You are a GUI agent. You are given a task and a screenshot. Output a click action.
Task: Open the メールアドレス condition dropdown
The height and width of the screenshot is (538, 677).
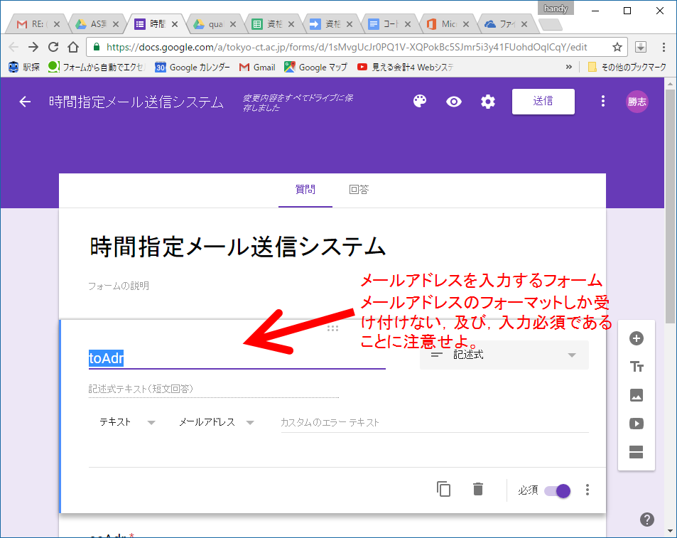coord(210,421)
